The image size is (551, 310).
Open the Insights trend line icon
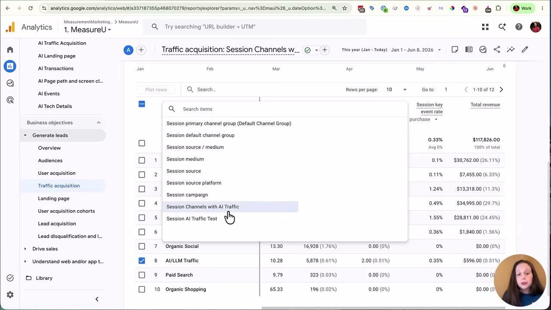coord(511,50)
